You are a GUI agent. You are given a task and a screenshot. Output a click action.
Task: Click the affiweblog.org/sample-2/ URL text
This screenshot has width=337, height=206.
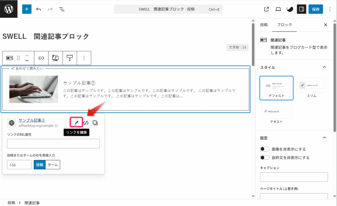click(38, 126)
